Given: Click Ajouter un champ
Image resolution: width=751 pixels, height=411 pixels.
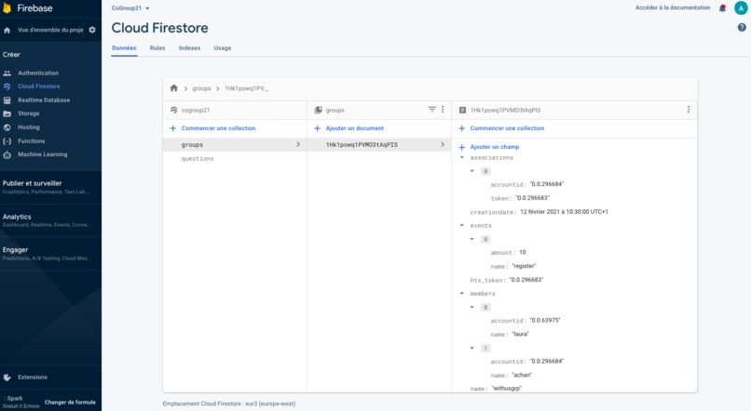Looking at the screenshot, I should 495,147.
